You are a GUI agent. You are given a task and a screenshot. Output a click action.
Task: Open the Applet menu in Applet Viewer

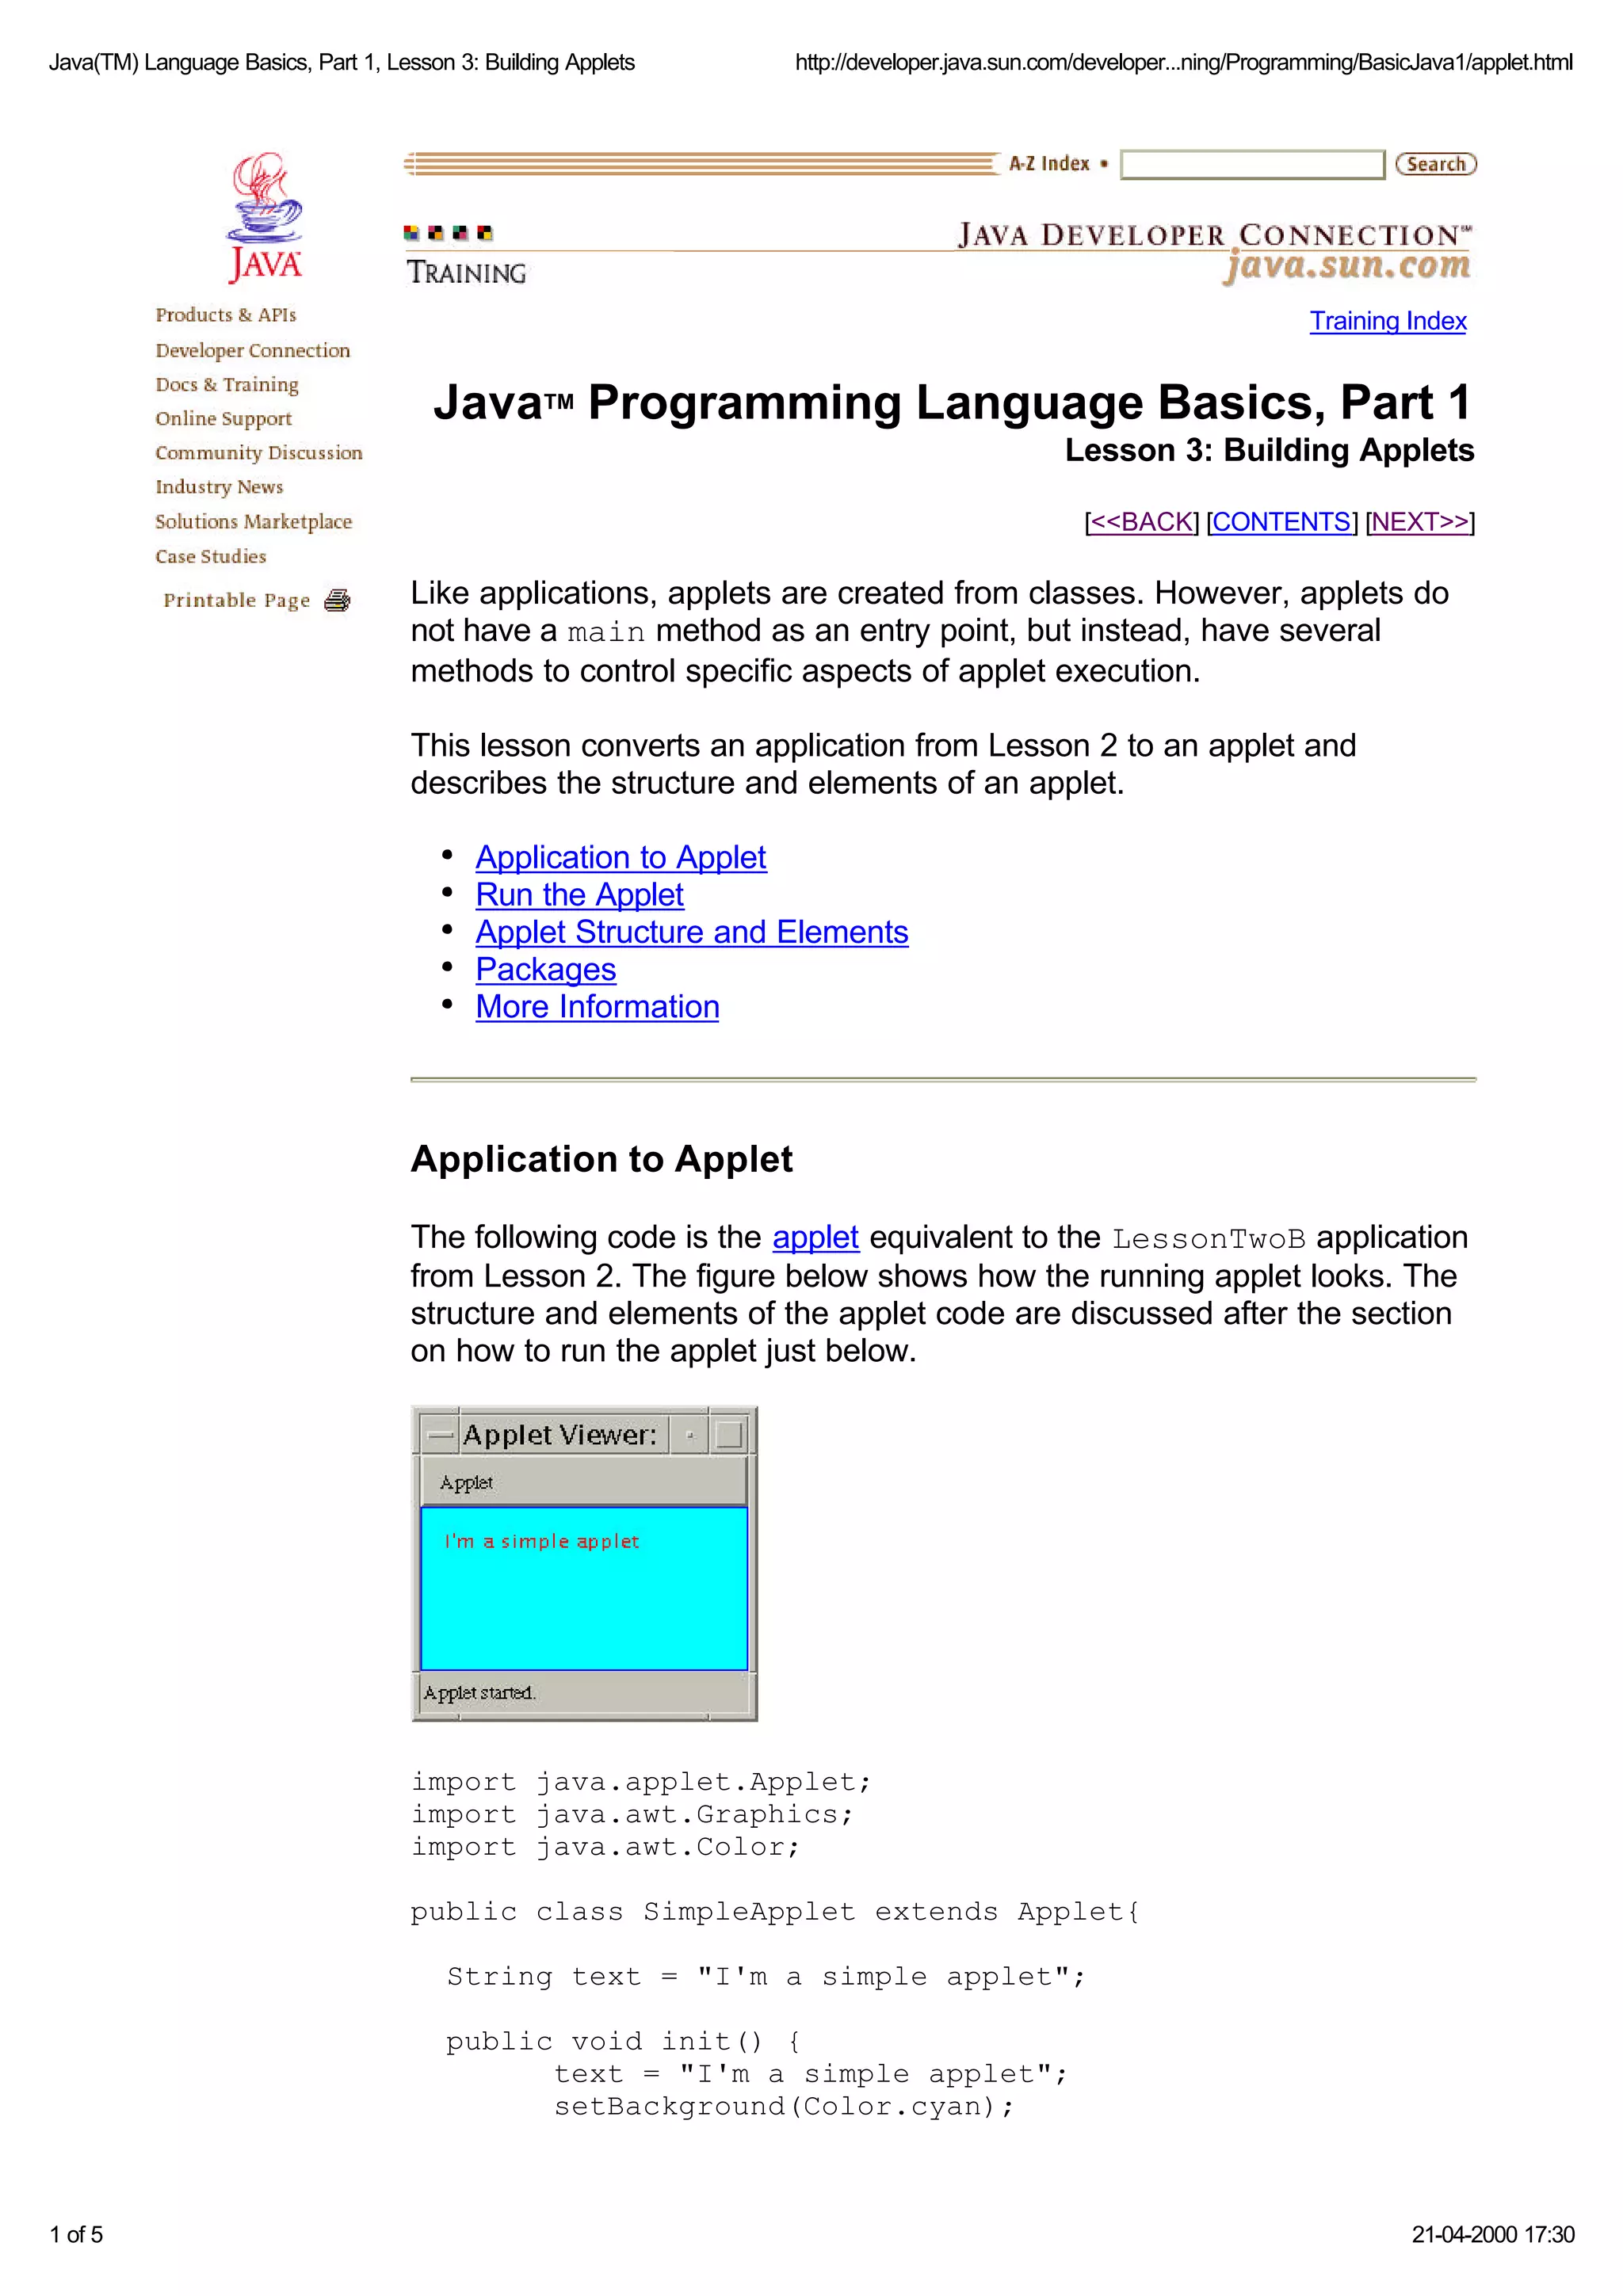tap(466, 1483)
